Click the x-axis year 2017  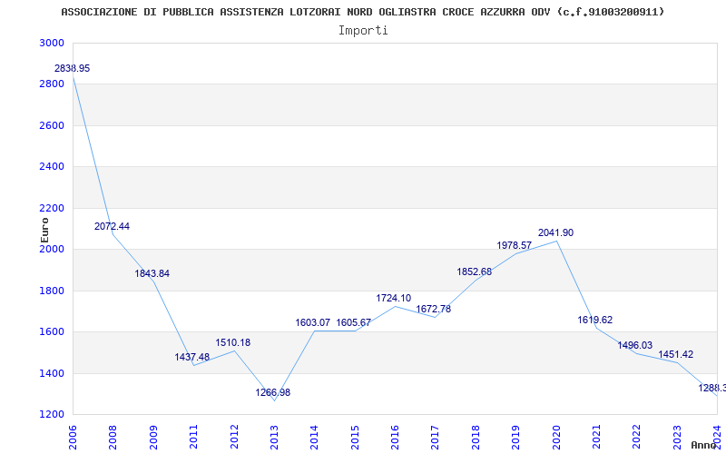pos(436,437)
